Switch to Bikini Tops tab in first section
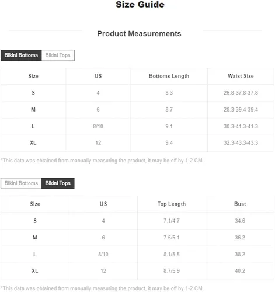 (58, 55)
